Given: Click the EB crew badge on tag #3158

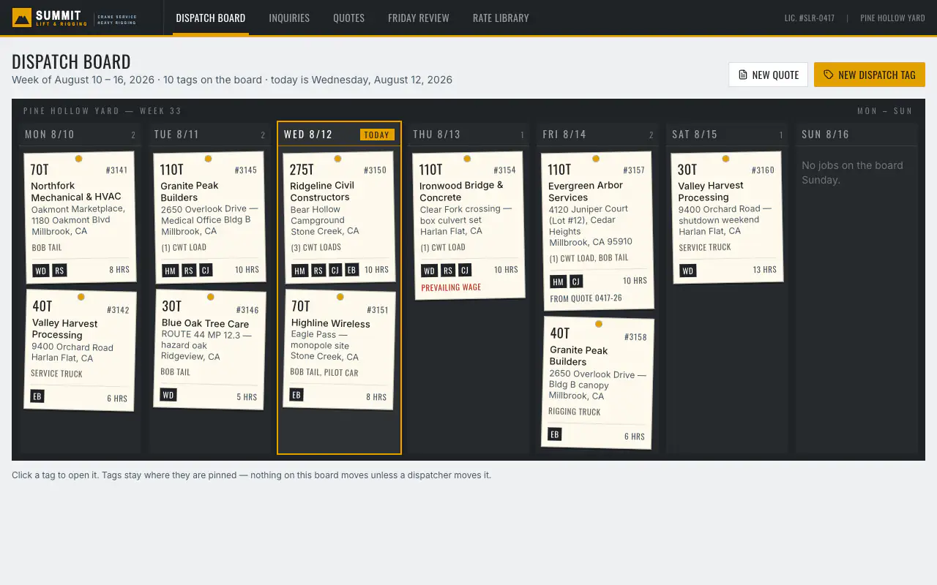Looking at the screenshot, I should (x=555, y=434).
